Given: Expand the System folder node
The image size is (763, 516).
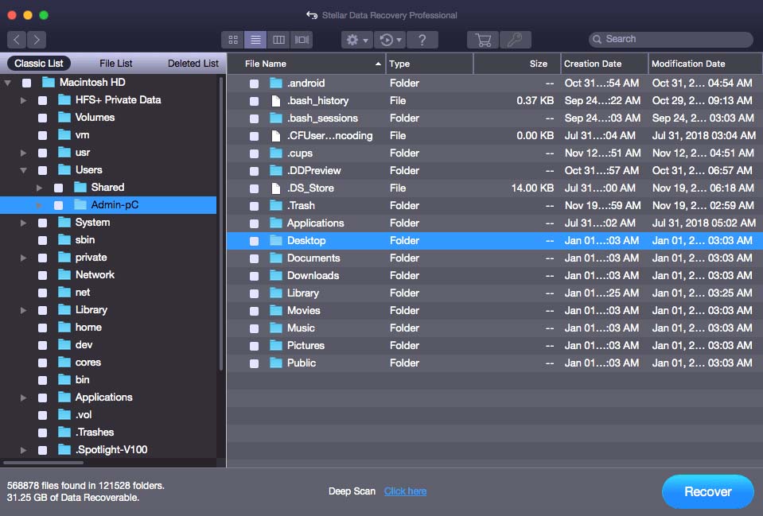Looking at the screenshot, I should (23, 223).
